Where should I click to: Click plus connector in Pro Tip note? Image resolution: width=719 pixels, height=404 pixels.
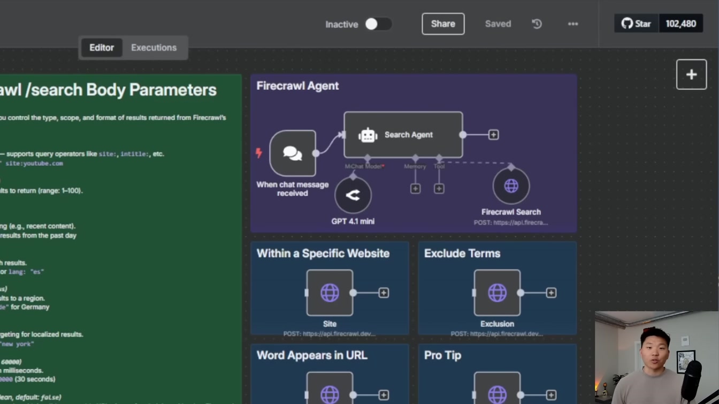551,395
